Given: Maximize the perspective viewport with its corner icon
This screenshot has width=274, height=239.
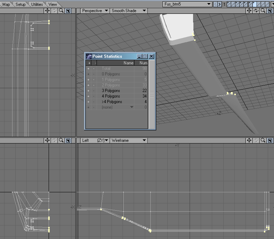Looking at the screenshot, I should point(270,11).
